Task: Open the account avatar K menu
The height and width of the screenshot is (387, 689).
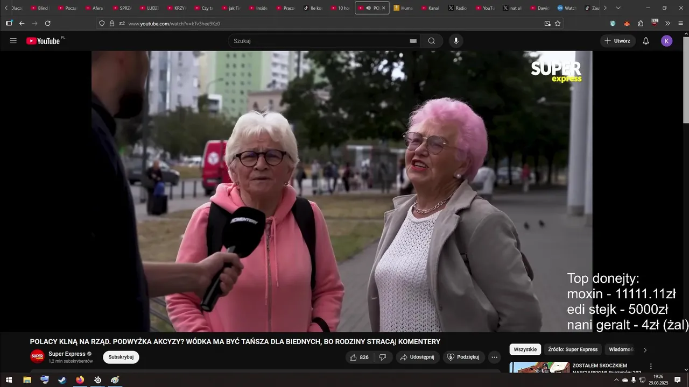Action: click(666, 41)
